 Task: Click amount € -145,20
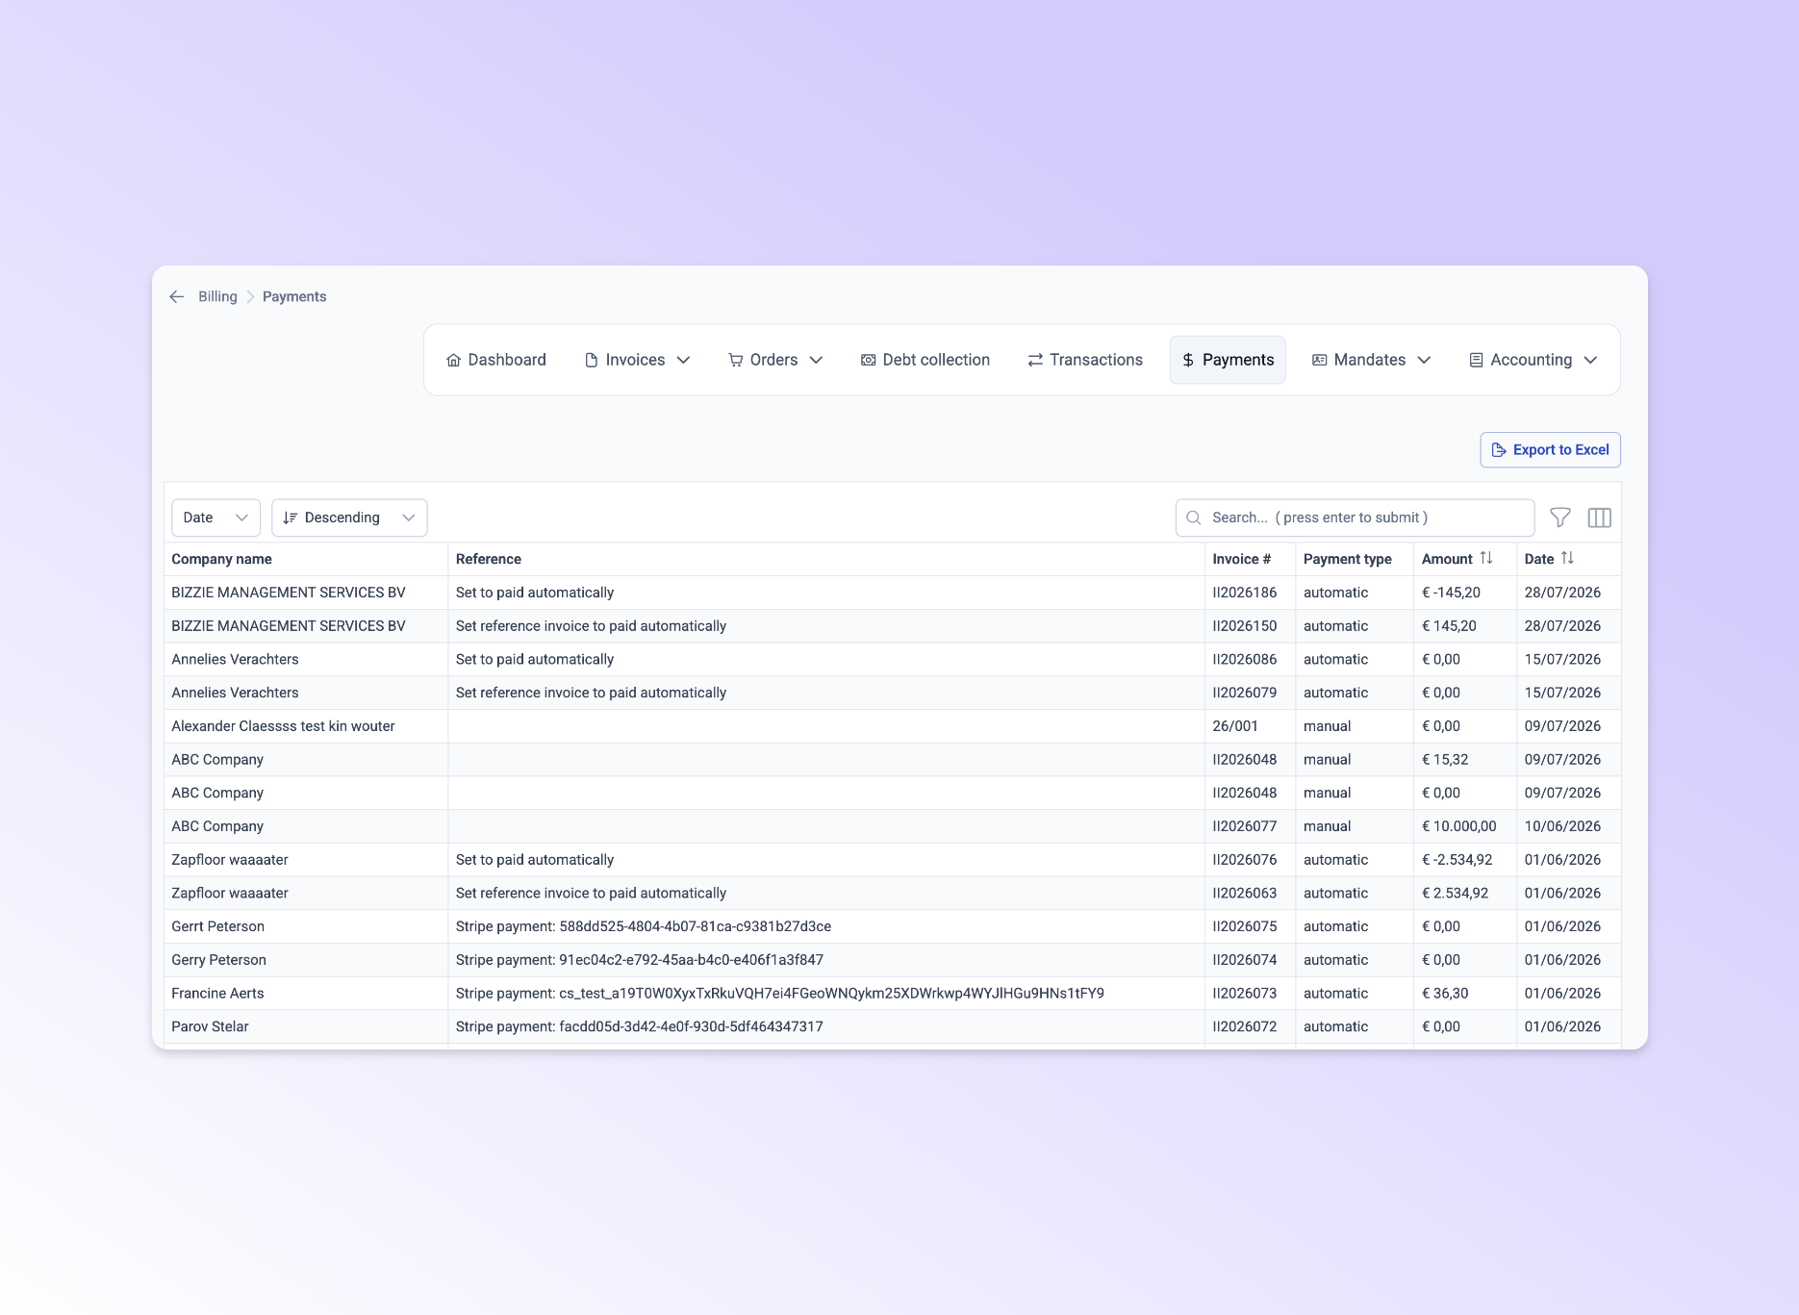click(1451, 593)
